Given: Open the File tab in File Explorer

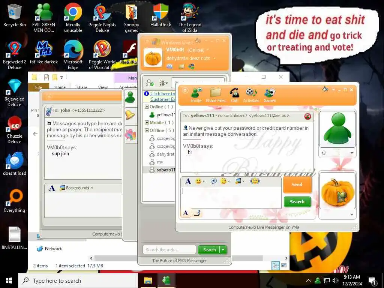Looking at the screenshot, I should [39, 87].
